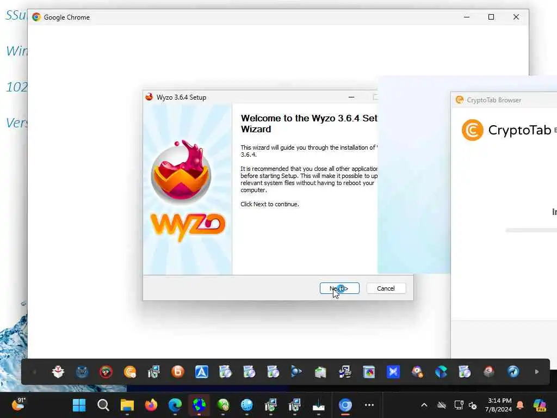Click the muted volume tray icon
The width and height of the screenshot is (557, 418).
coord(473,405)
